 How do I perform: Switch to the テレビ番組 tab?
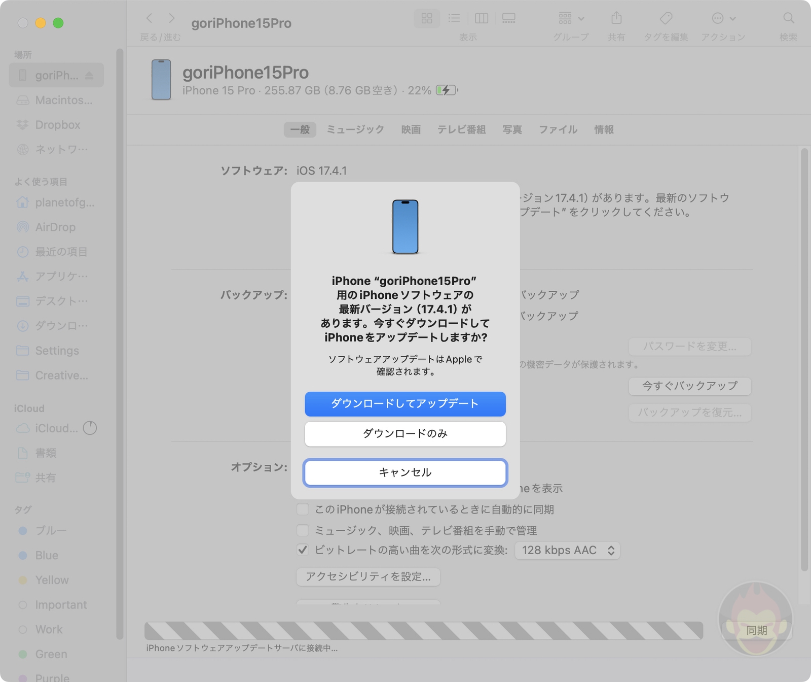click(x=462, y=129)
